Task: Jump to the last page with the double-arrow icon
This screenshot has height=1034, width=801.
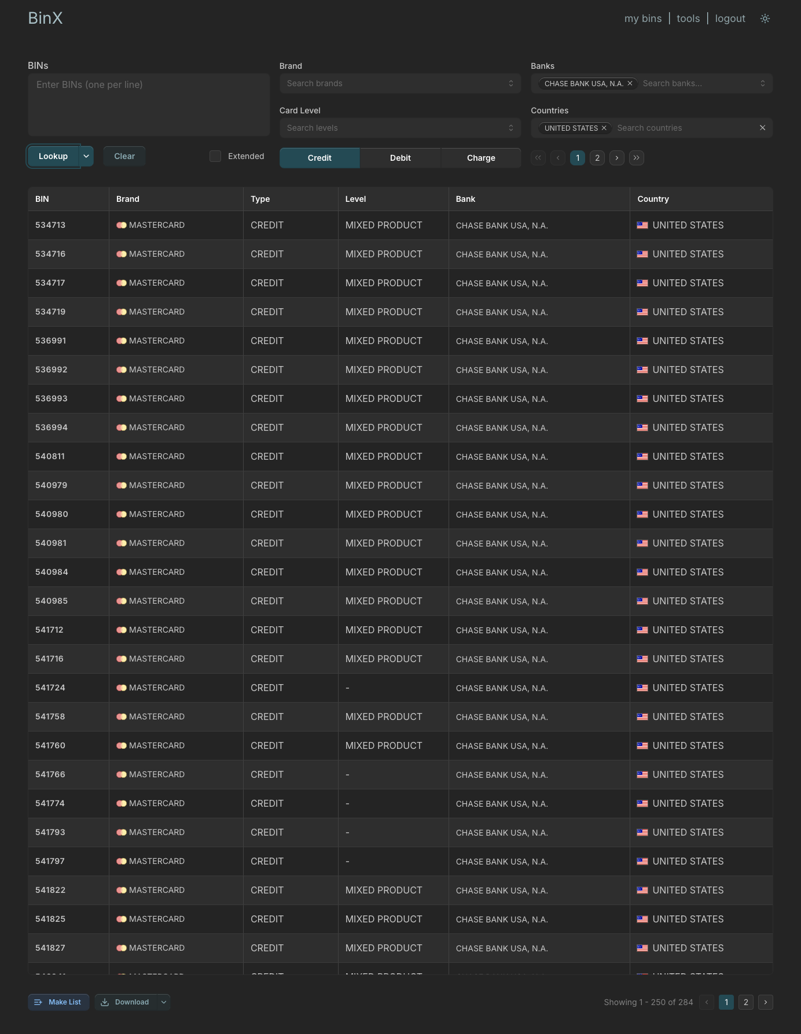Action: pos(636,158)
